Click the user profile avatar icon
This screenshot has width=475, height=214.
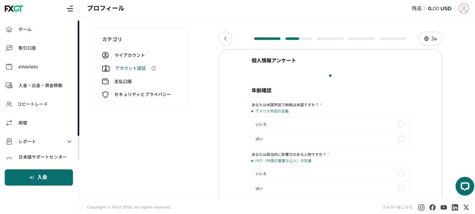pyautogui.click(x=463, y=8)
